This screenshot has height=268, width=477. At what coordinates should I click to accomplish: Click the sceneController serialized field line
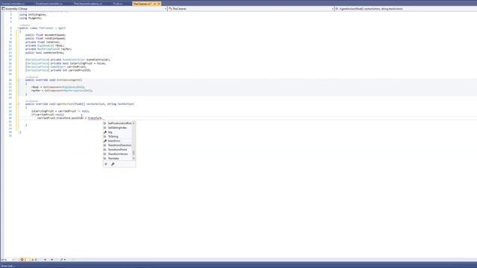tap(68, 60)
